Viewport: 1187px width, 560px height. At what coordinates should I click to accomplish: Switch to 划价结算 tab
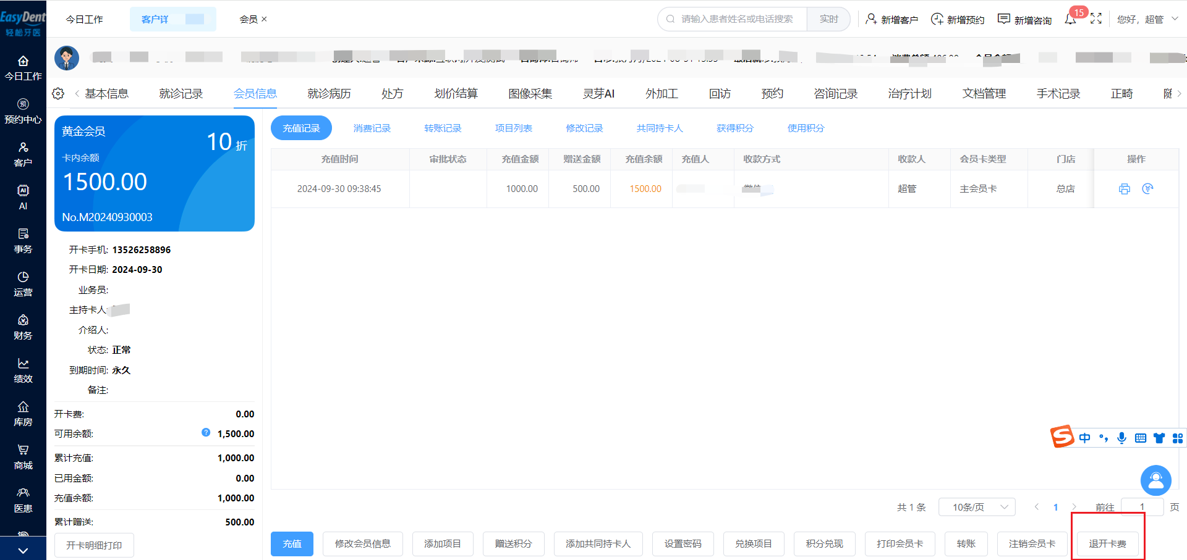(456, 93)
